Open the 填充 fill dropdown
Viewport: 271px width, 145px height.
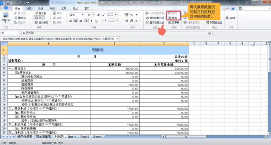coord(58,13)
